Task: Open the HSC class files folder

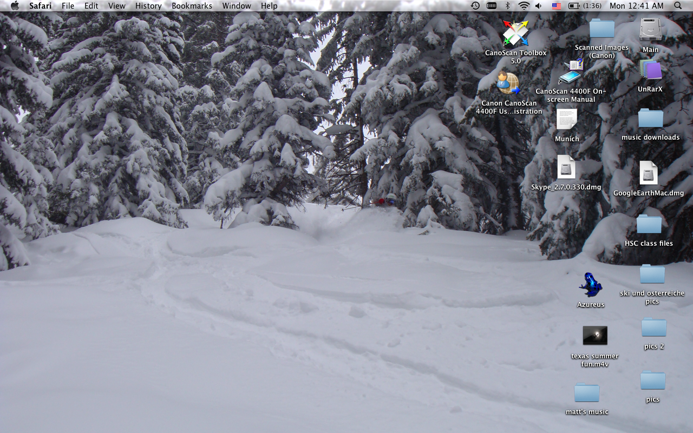Action: (x=649, y=225)
